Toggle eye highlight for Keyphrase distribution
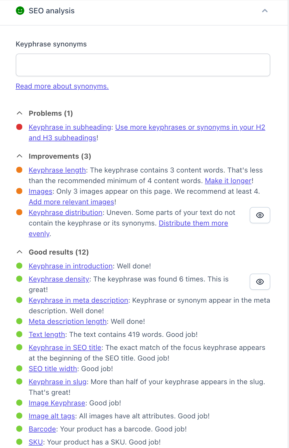 tap(260, 215)
